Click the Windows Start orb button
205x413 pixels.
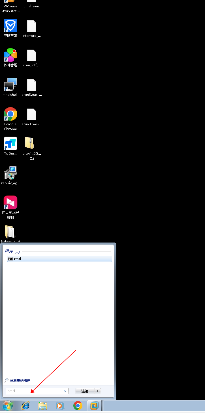tap(8, 406)
